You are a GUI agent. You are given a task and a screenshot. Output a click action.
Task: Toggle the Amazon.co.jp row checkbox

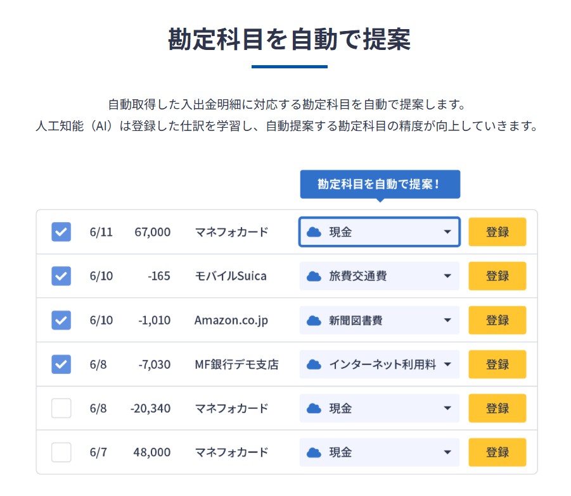coord(61,321)
